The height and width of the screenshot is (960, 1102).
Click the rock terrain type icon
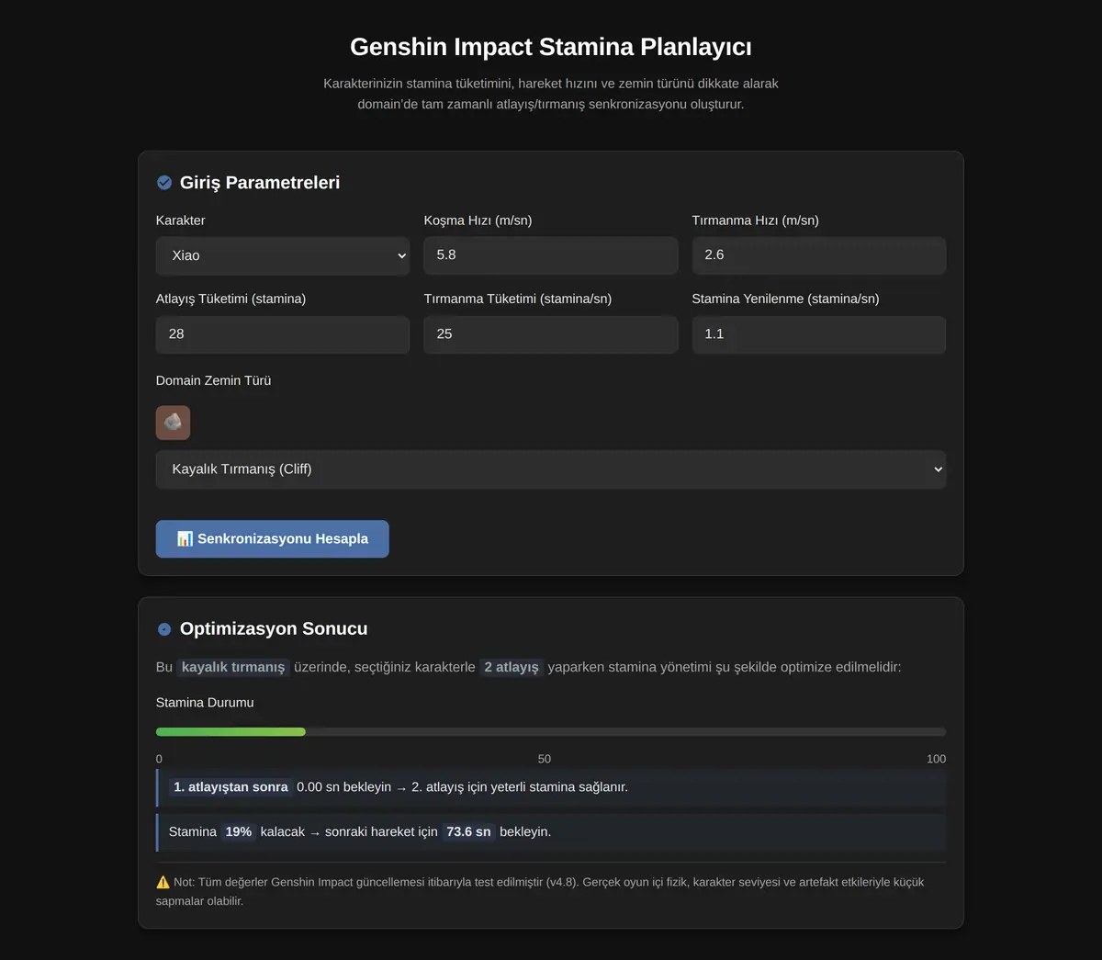[173, 423]
